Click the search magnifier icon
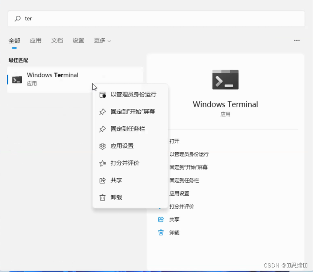The width and height of the screenshot is (313, 272). [18, 18]
